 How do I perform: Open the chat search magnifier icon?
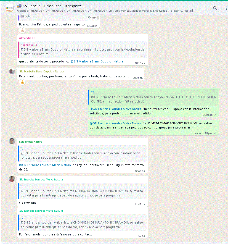point(215,8)
